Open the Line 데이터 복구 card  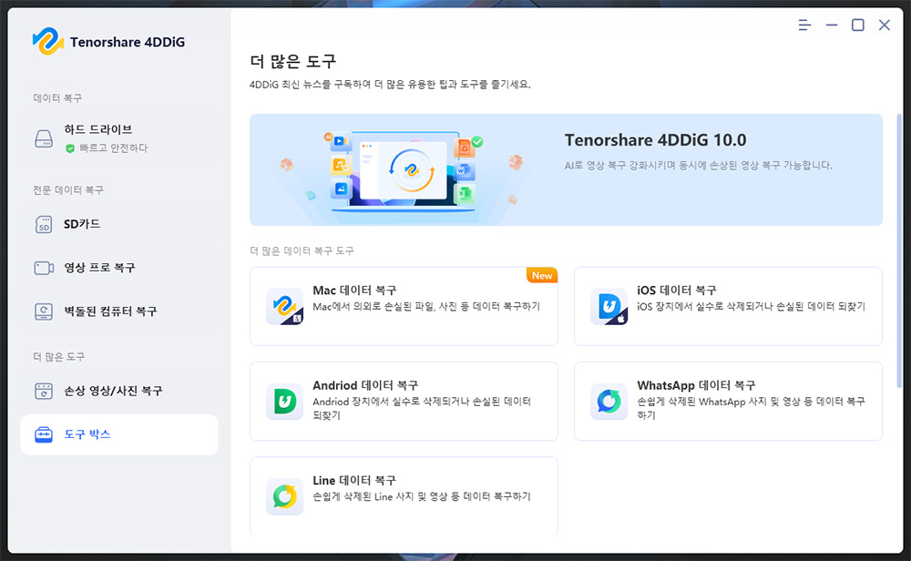(x=404, y=495)
